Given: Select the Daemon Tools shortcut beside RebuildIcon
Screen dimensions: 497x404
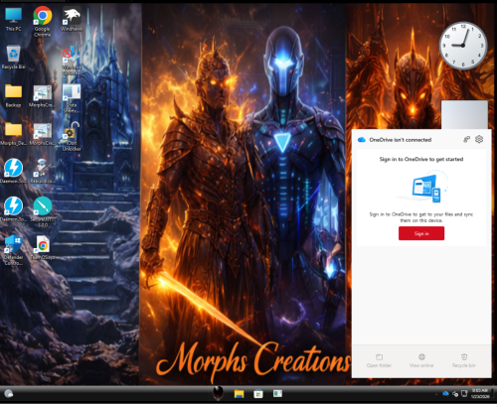Looking at the screenshot, I should (x=13, y=171).
